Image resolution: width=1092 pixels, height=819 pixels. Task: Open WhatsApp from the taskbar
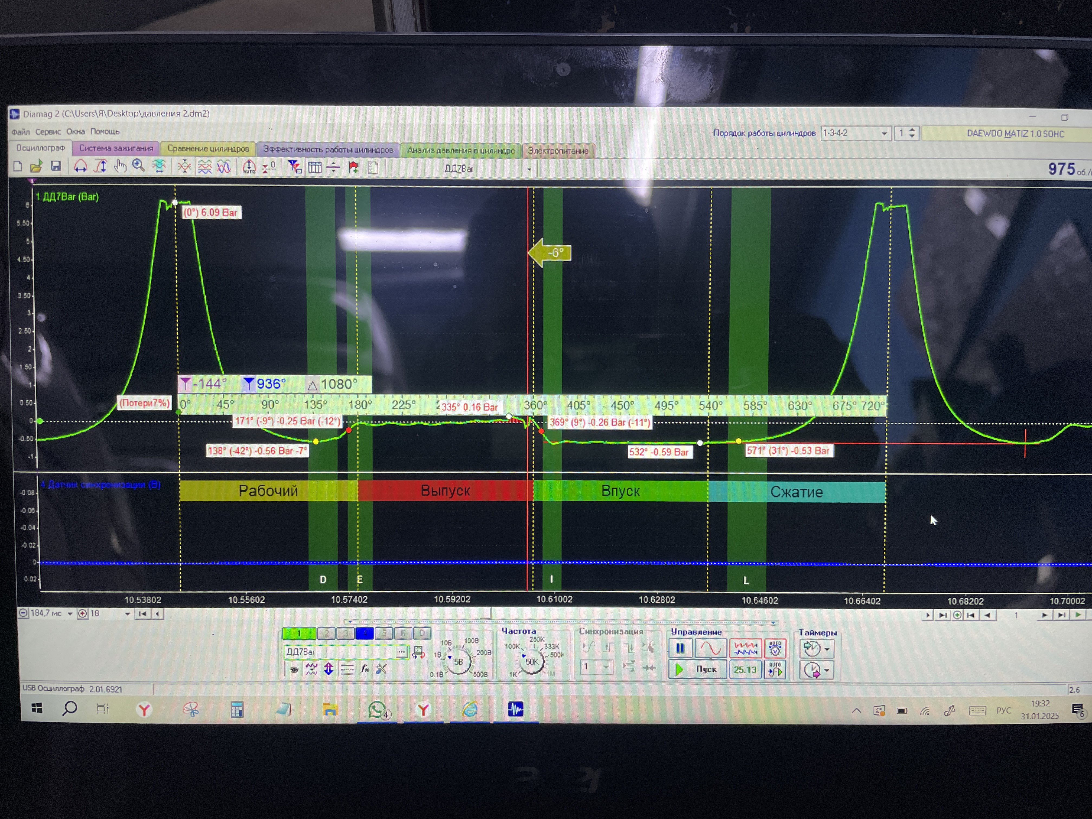[x=377, y=710]
